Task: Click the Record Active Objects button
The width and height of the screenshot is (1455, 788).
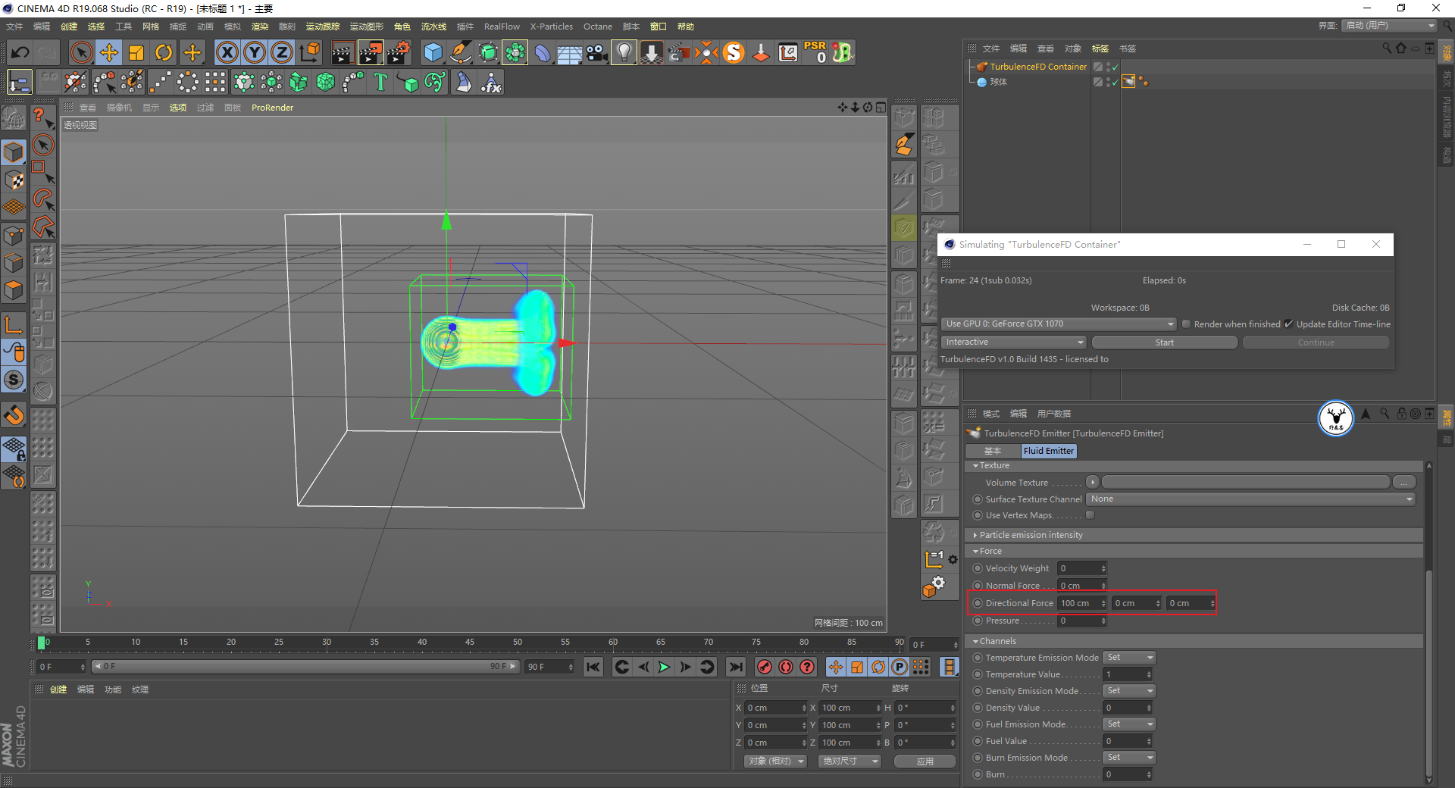Action: (x=764, y=667)
